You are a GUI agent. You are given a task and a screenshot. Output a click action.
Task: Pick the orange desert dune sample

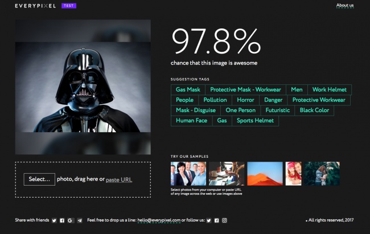(x=265, y=174)
